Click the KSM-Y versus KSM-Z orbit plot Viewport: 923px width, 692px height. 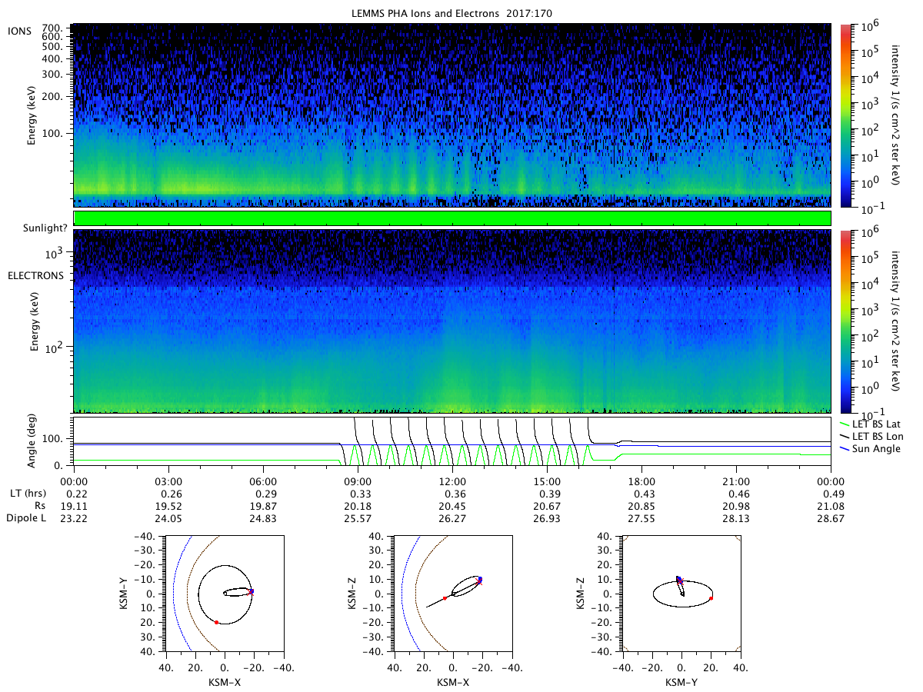[680, 594]
